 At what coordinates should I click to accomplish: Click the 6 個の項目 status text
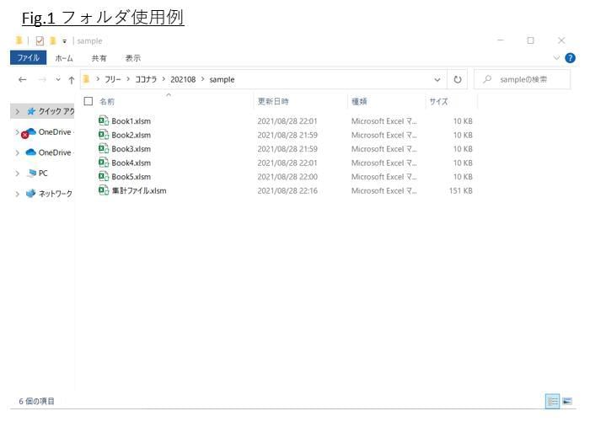(36, 401)
